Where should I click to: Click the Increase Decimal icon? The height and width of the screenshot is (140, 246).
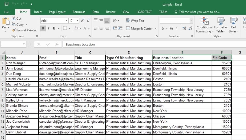[184, 28]
